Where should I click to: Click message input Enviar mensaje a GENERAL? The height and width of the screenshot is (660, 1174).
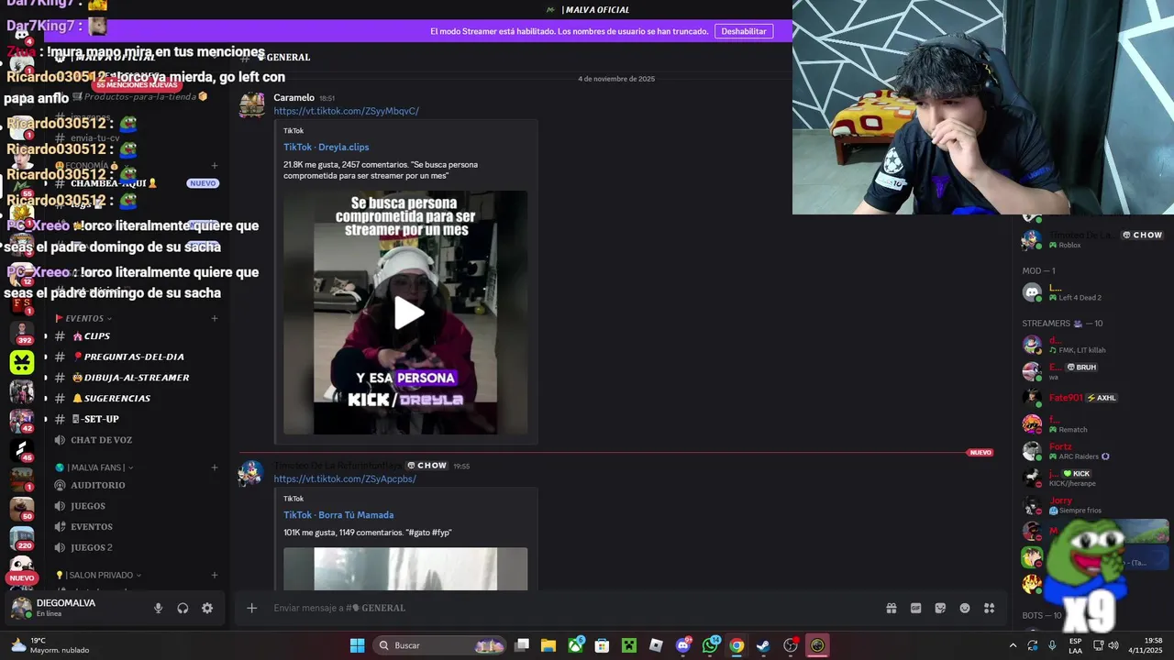pos(569,608)
